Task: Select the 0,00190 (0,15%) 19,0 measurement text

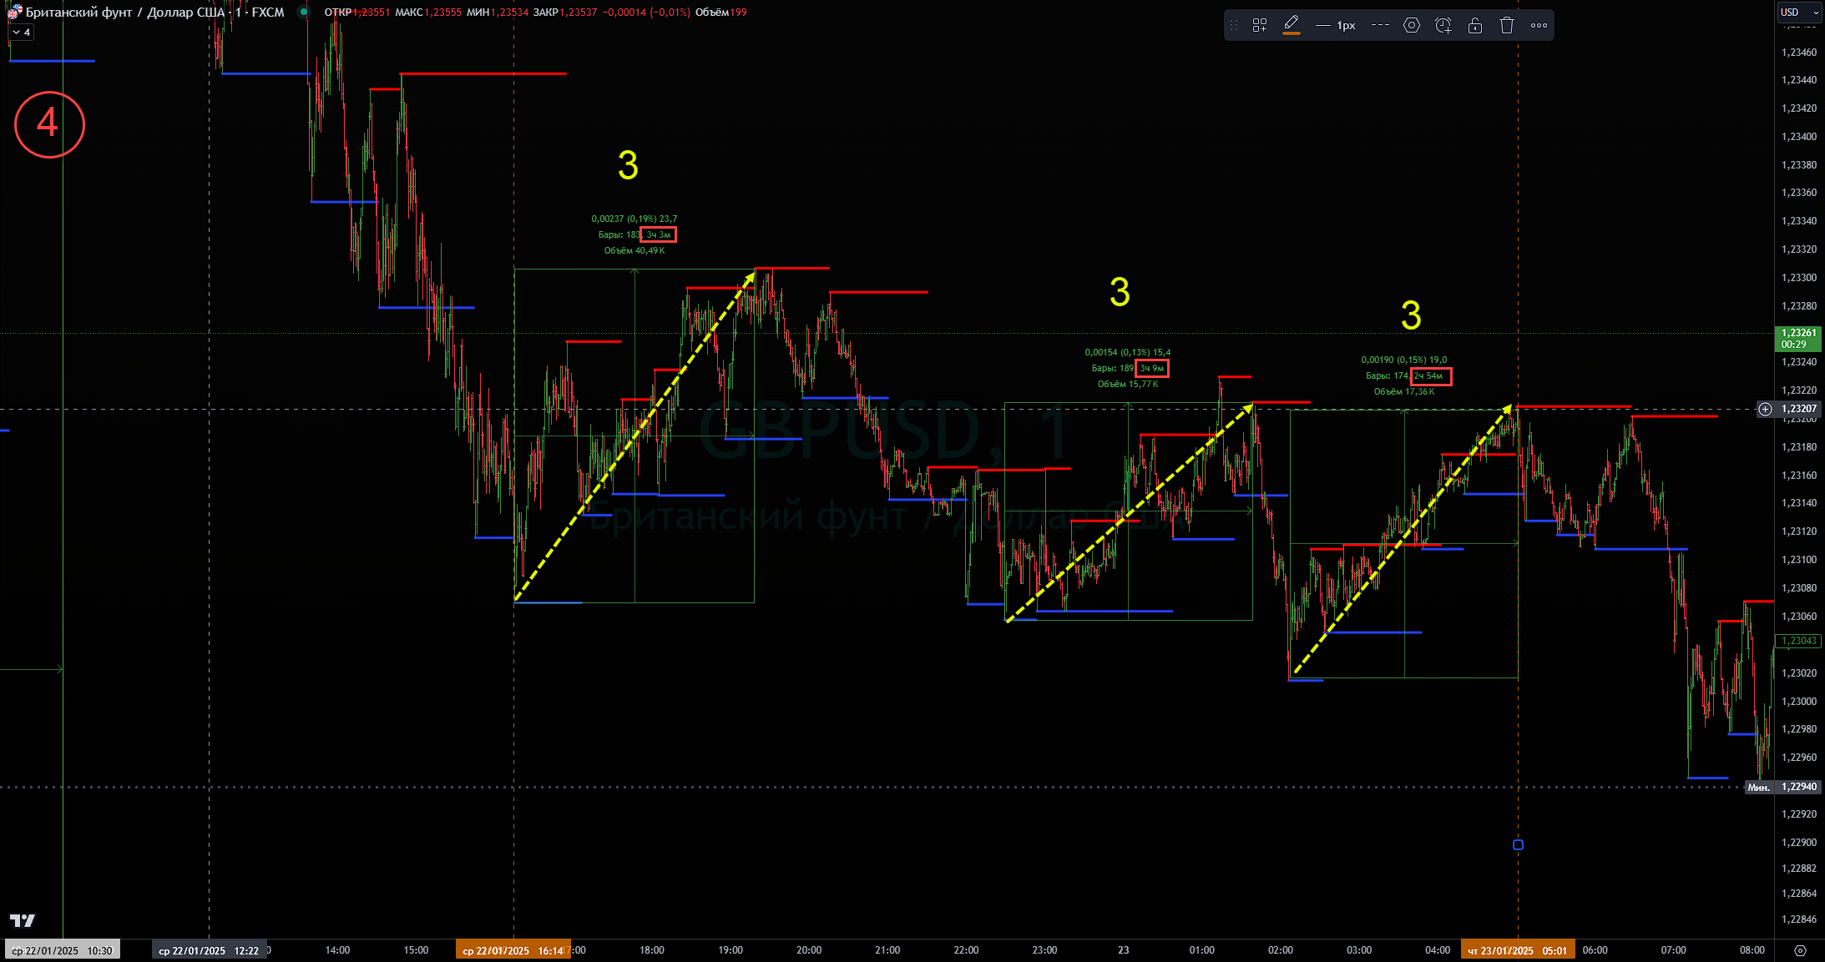Action: coord(1404,360)
